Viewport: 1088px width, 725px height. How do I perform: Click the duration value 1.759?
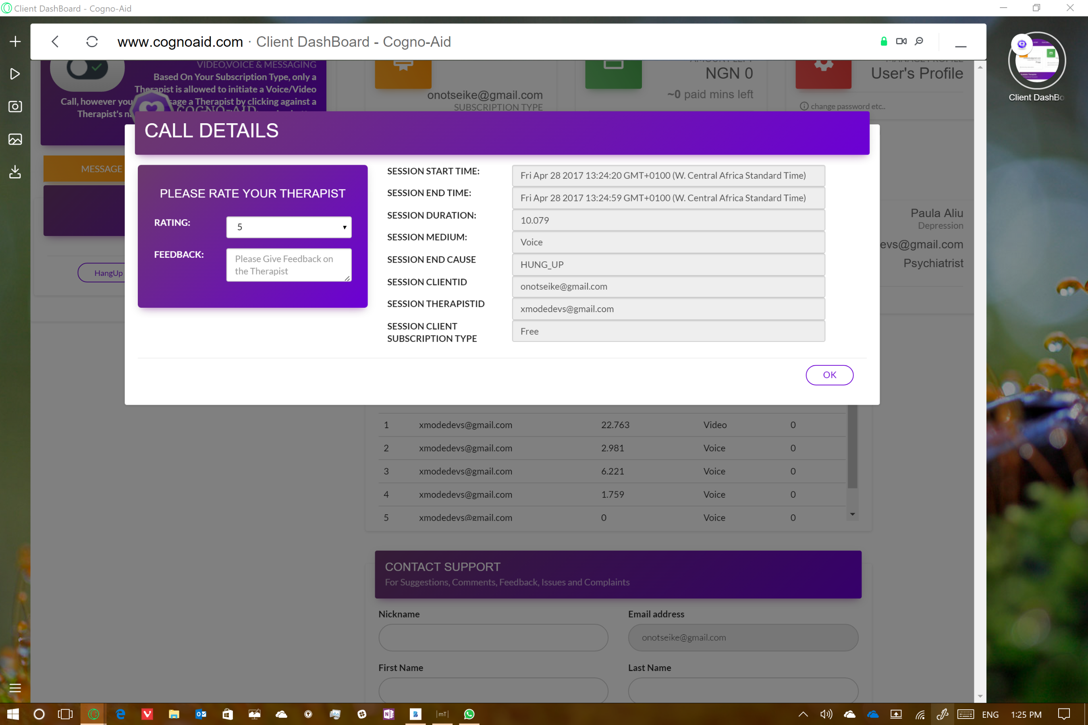[x=613, y=494]
